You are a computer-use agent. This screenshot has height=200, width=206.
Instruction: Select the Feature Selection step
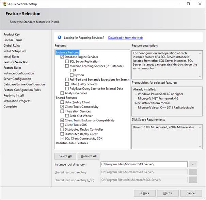(16, 62)
